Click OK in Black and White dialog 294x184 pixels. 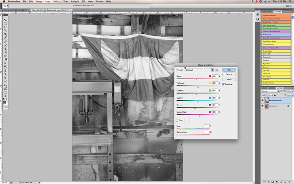[229, 70]
